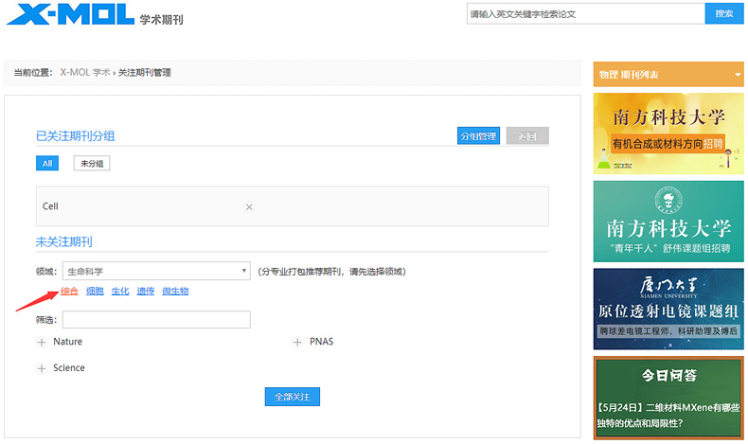The height and width of the screenshot is (444, 748).
Task: Open the 遗传 category link
Action: pos(146,291)
